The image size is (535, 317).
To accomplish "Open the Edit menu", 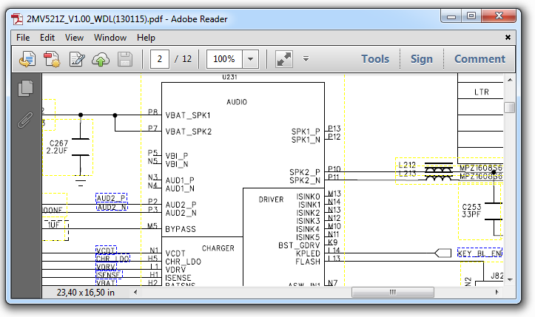I will [47, 38].
